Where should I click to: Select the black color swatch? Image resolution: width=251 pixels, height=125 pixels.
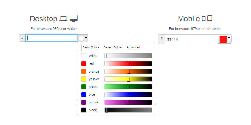83,110
